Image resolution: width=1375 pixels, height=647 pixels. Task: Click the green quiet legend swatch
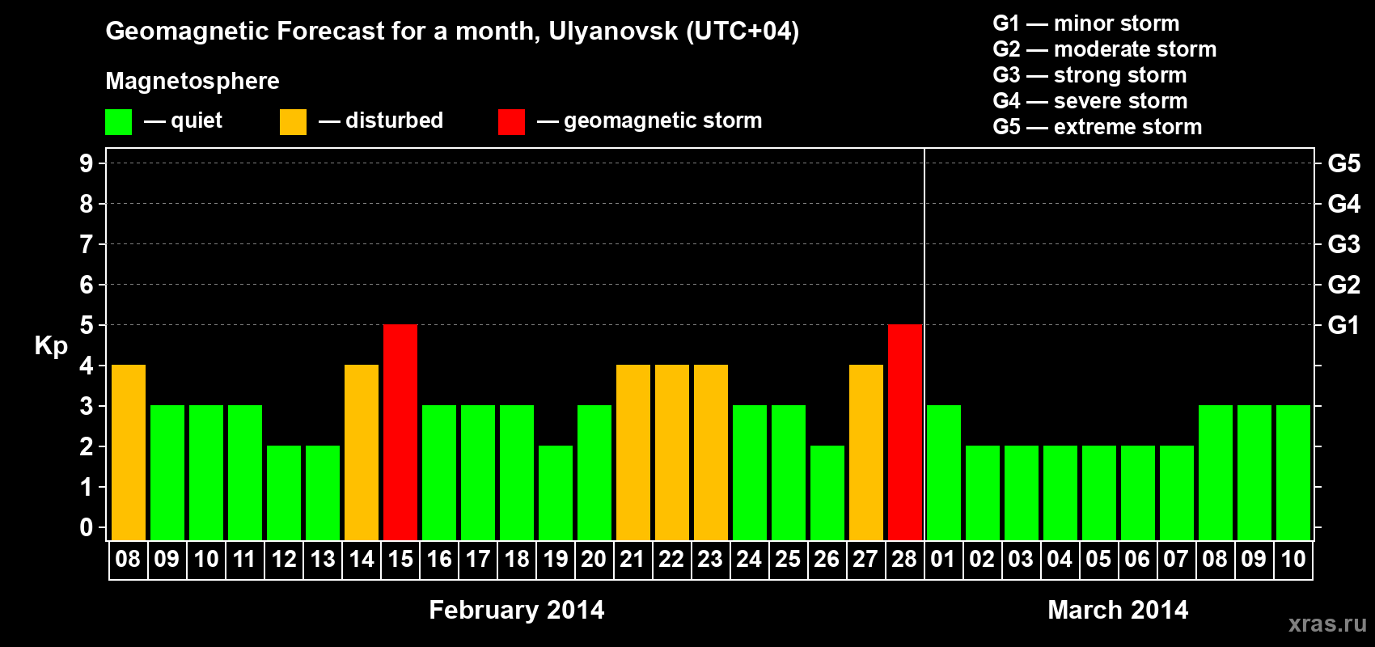(119, 122)
